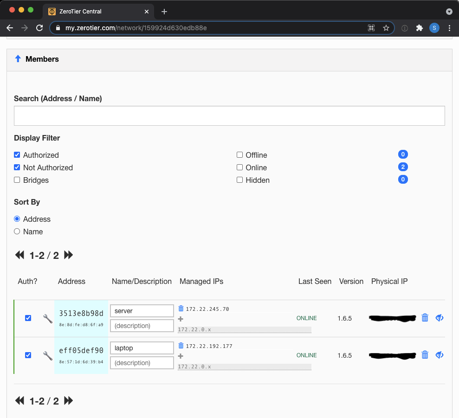
Task: Click the ONLINE status of server
Action: 306,318
